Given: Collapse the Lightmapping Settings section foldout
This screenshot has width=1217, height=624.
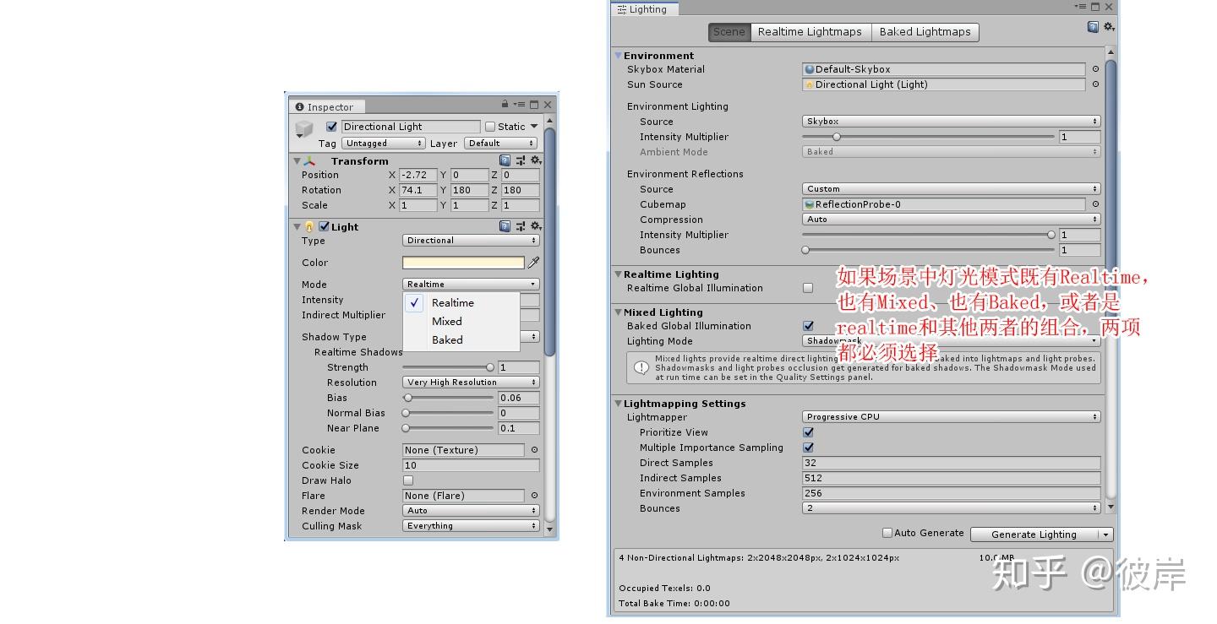Looking at the screenshot, I should click(x=619, y=404).
